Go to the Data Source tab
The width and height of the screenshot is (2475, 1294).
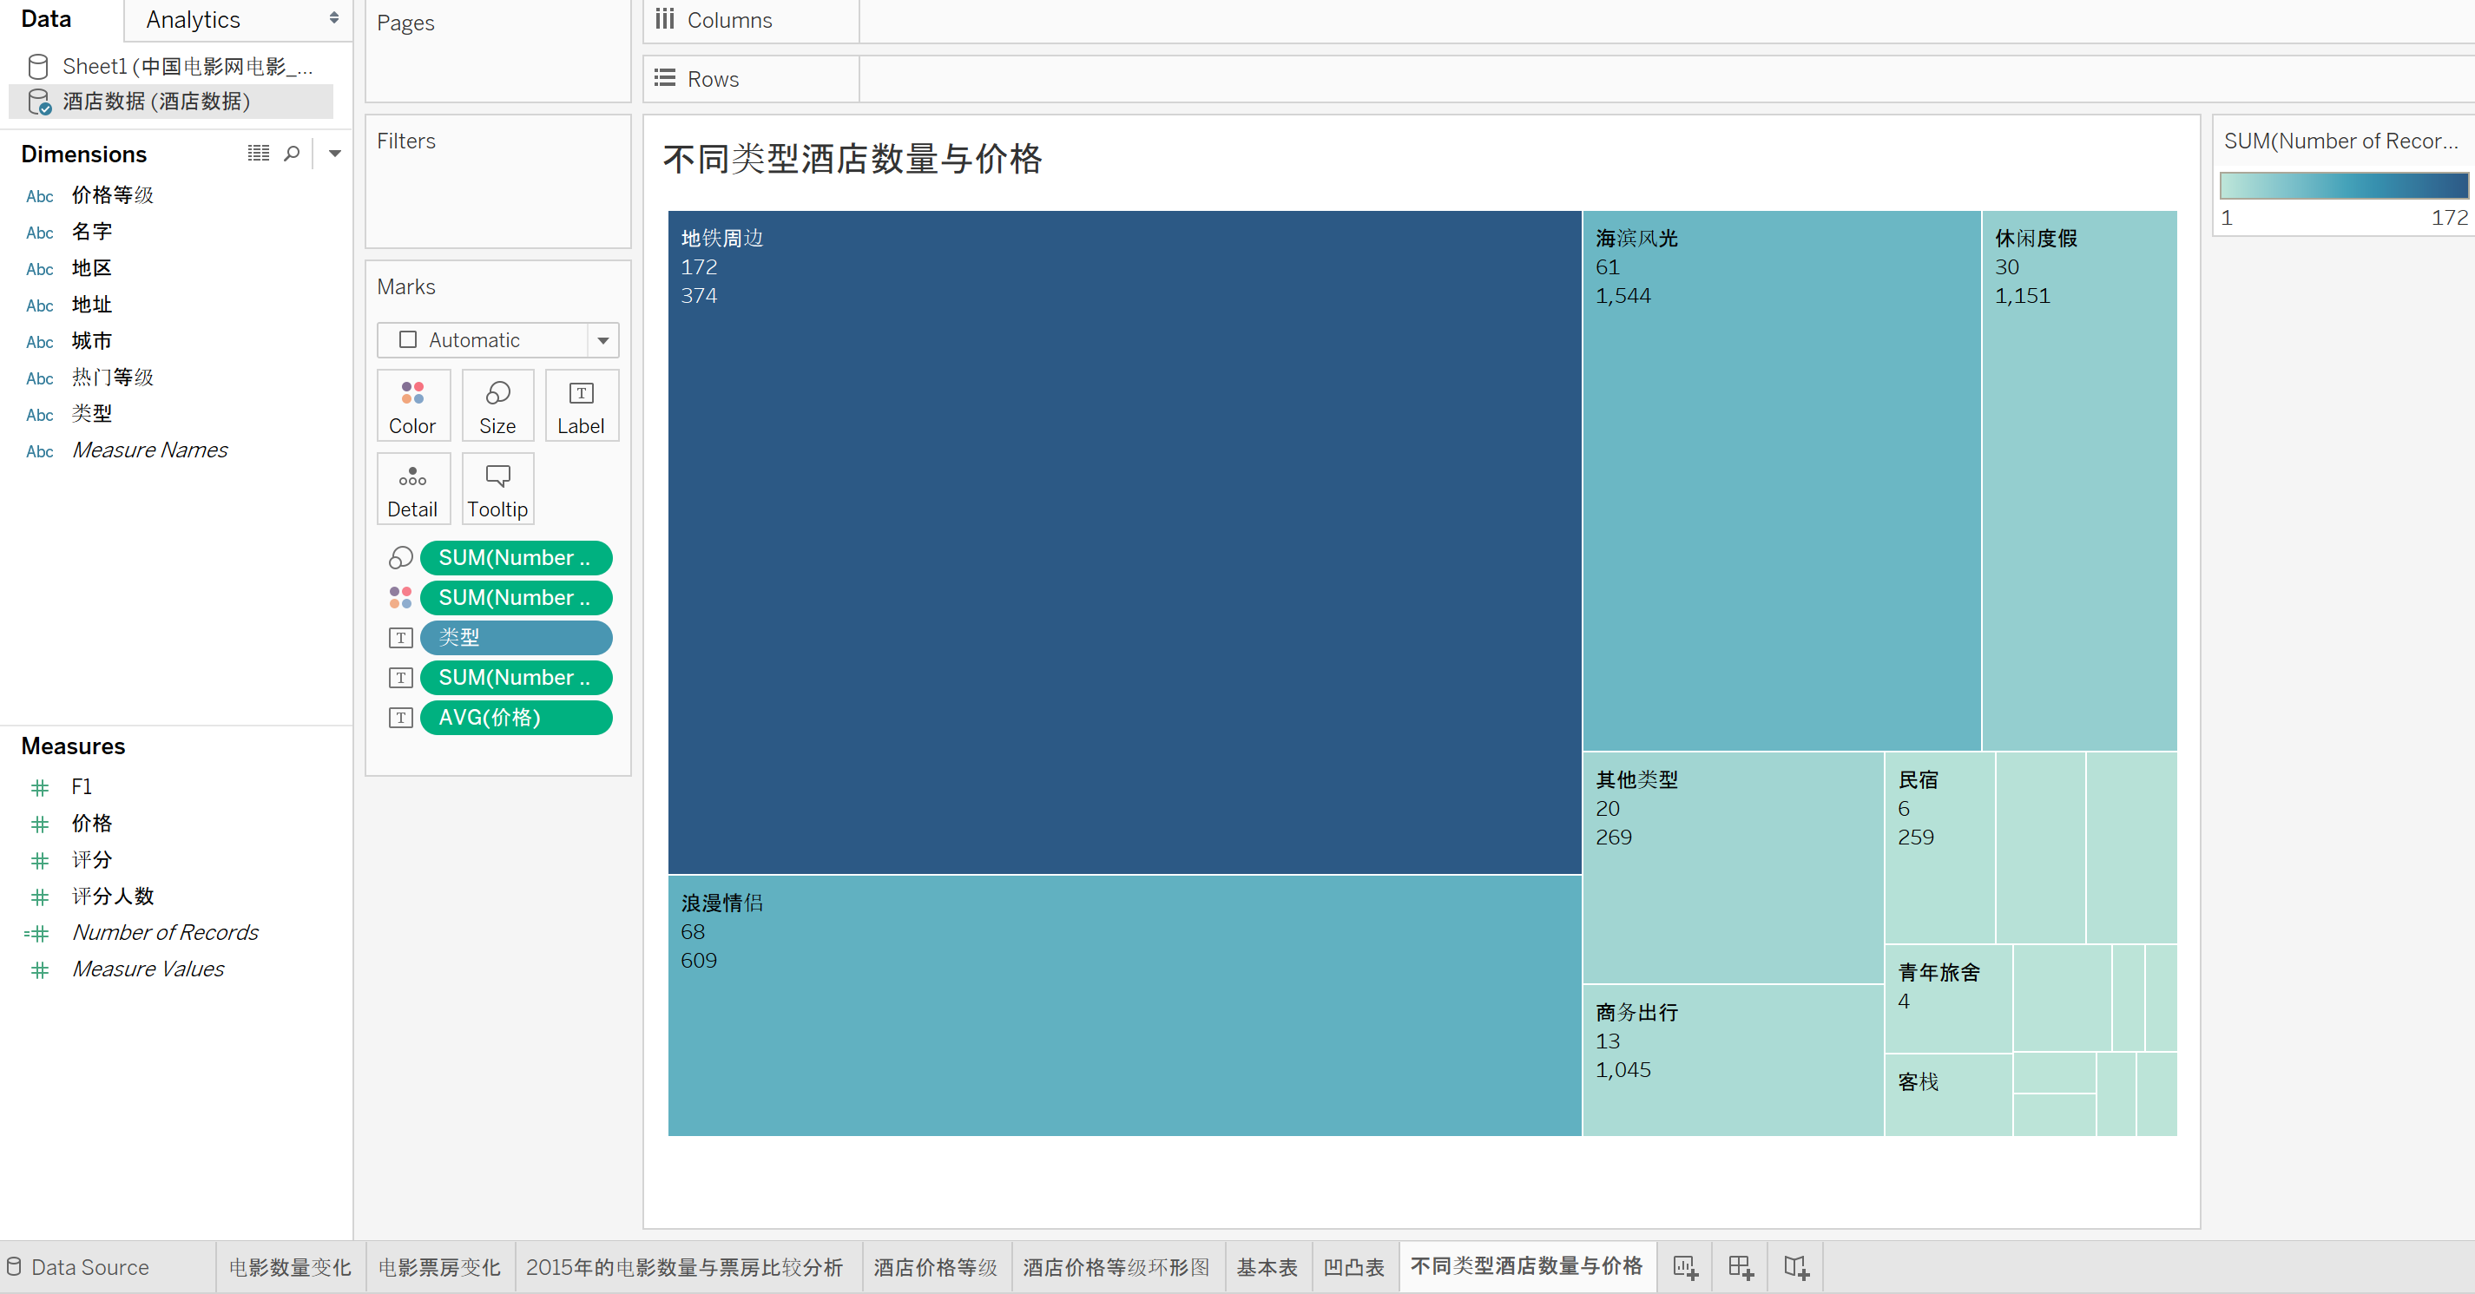pos(89,1267)
